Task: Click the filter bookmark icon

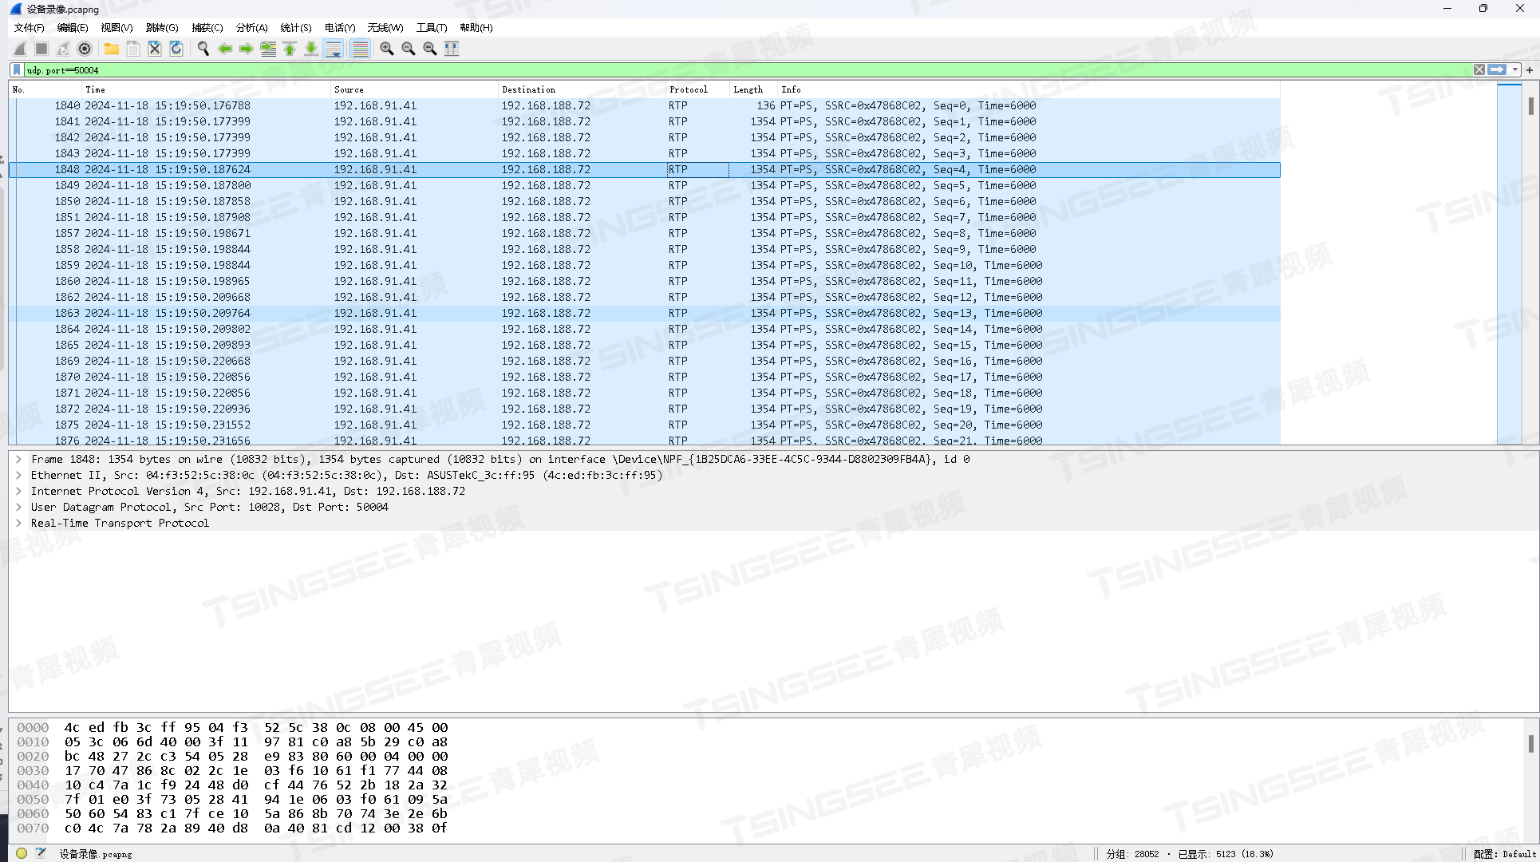Action: click(x=17, y=70)
